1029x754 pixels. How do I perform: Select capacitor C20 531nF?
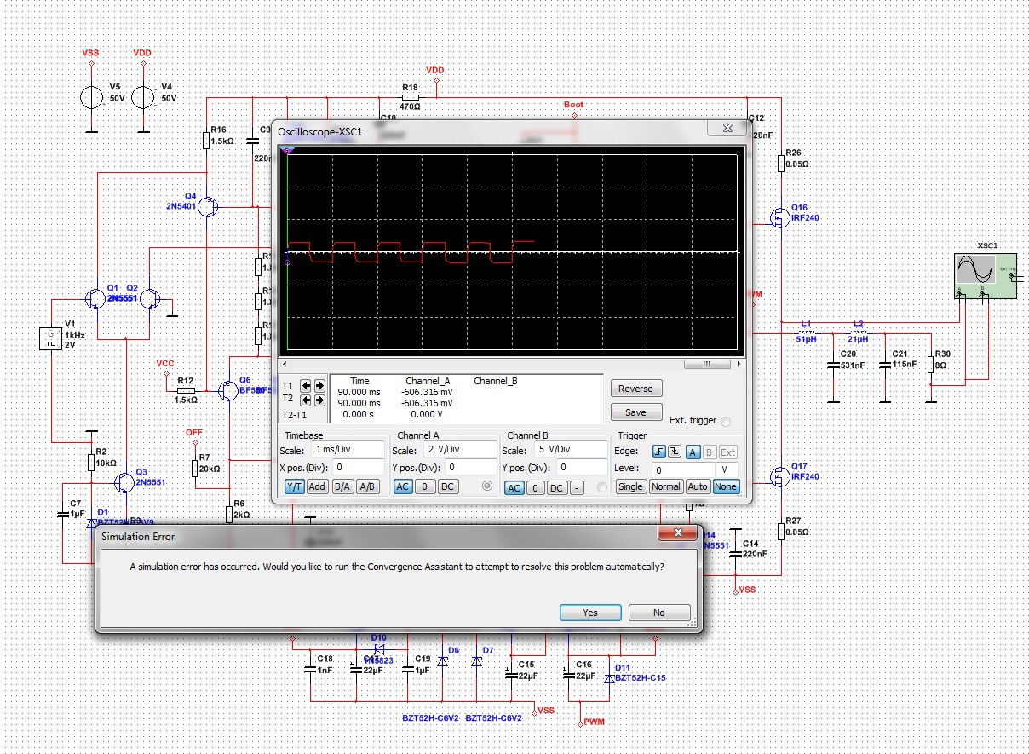pyautogui.click(x=833, y=365)
